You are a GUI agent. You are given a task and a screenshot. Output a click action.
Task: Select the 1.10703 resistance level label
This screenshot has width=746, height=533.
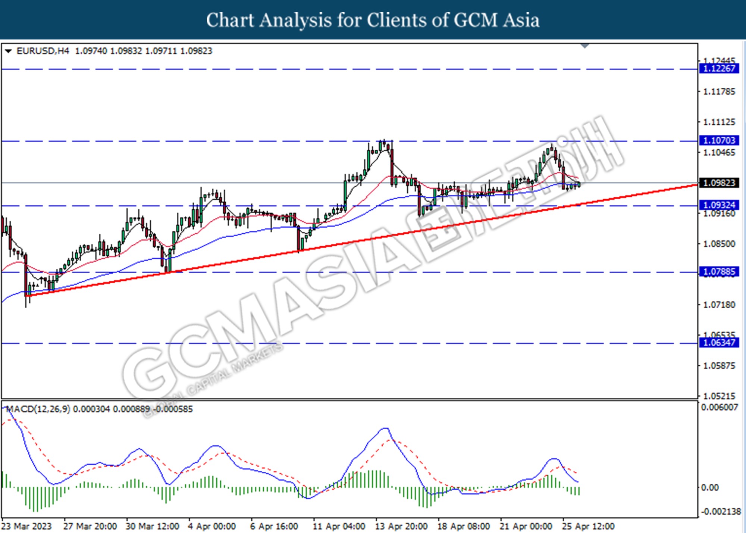(719, 141)
